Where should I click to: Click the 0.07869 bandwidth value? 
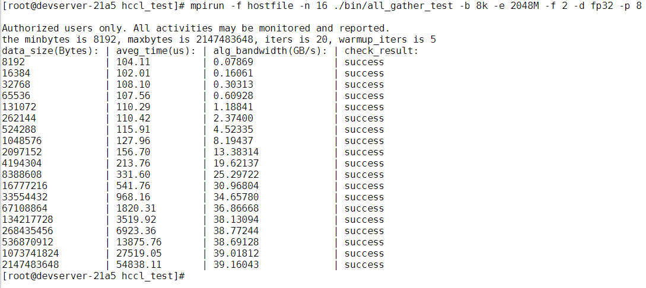point(233,62)
